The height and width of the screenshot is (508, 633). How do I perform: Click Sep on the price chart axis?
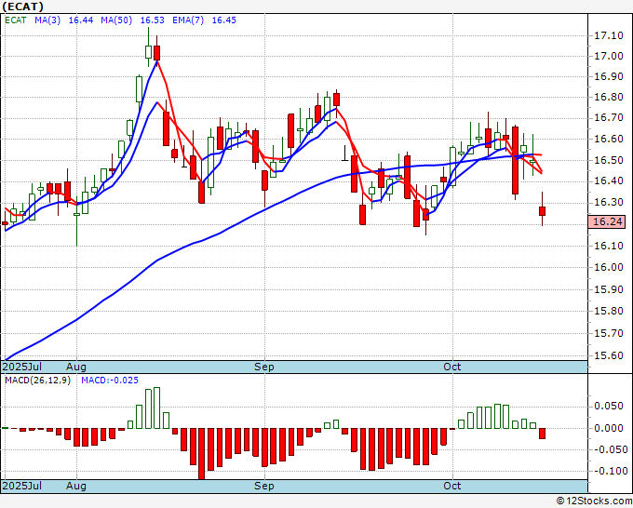pos(264,367)
